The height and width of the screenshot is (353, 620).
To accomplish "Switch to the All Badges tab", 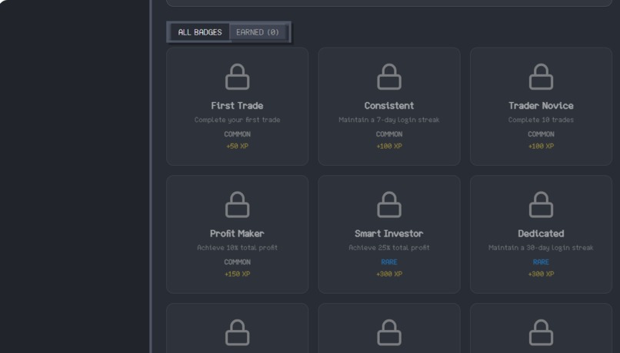I will (x=200, y=32).
